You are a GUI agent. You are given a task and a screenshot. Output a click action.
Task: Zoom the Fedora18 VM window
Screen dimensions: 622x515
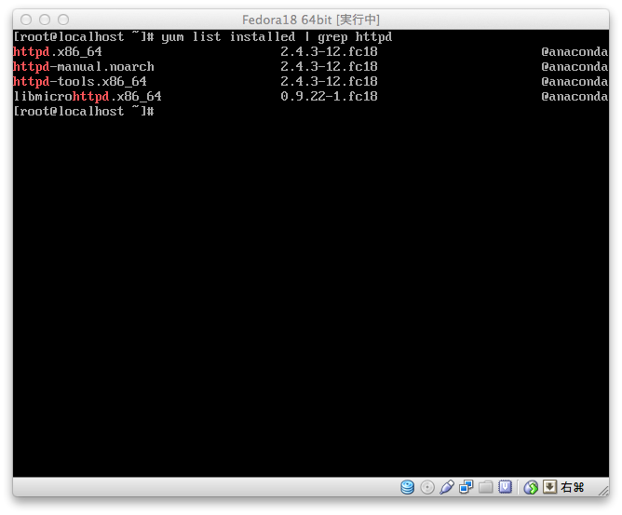point(63,20)
